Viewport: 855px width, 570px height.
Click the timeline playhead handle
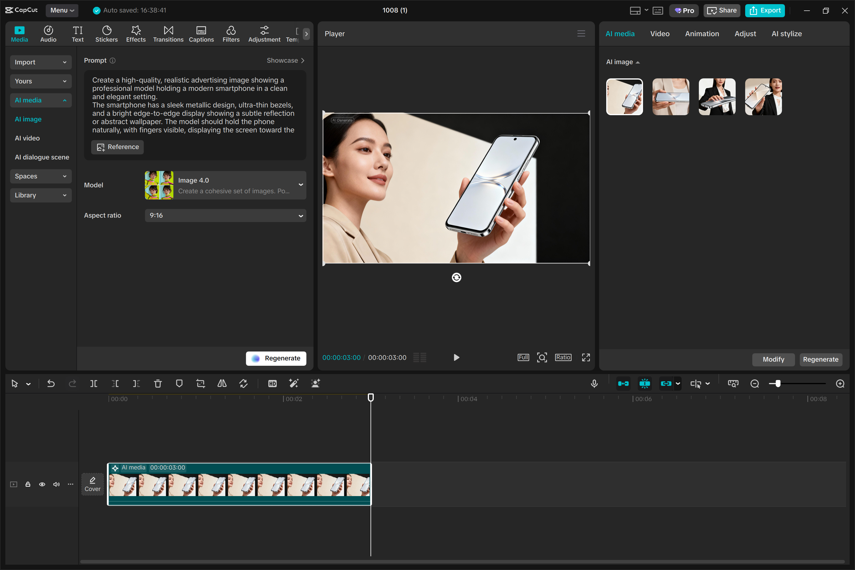click(371, 397)
